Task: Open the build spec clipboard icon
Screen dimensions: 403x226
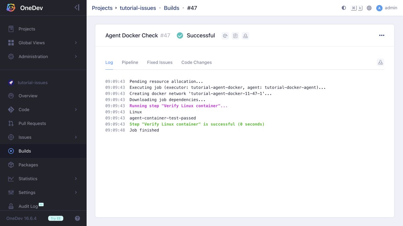Action: coord(235,36)
